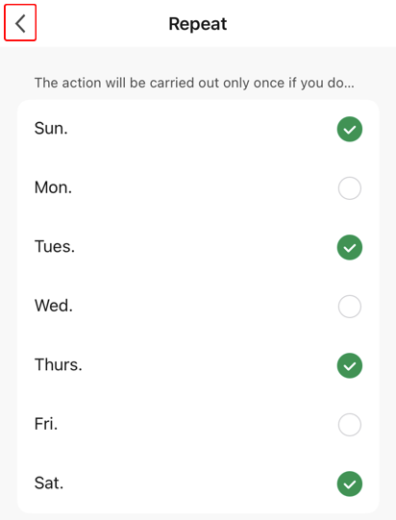396x520 pixels.
Task: Check the Fri. empty circle
Action: tap(350, 425)
